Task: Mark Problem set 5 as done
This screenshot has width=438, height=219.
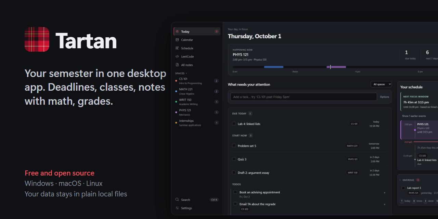Action: click(234, 146)
